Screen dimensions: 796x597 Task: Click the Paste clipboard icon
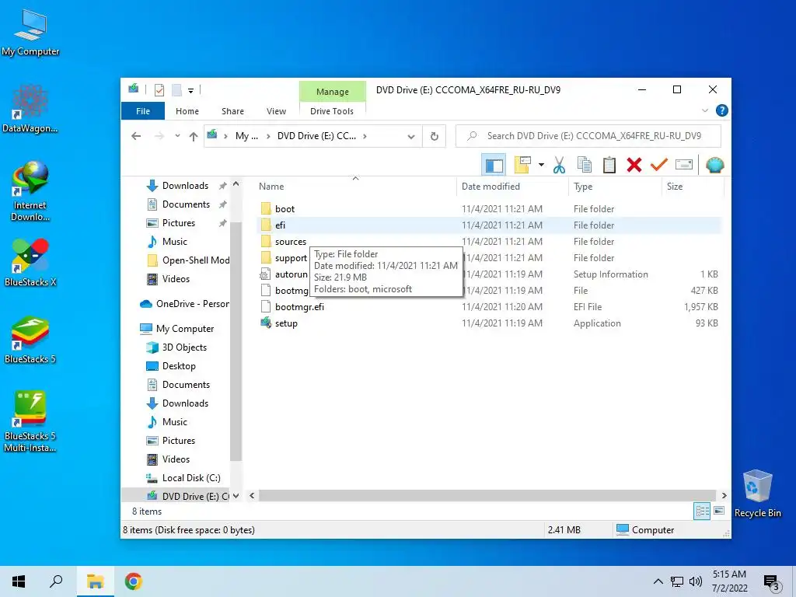click(x=609, y=165)
